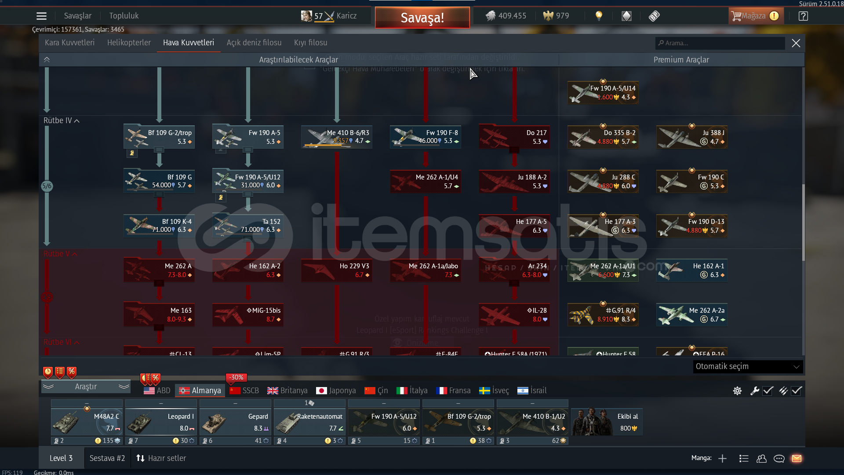The width and height of the screenshot is (844, 475).
Task: Toggle the auto-refill ammunition checkbox
Action: pos(796,391)
